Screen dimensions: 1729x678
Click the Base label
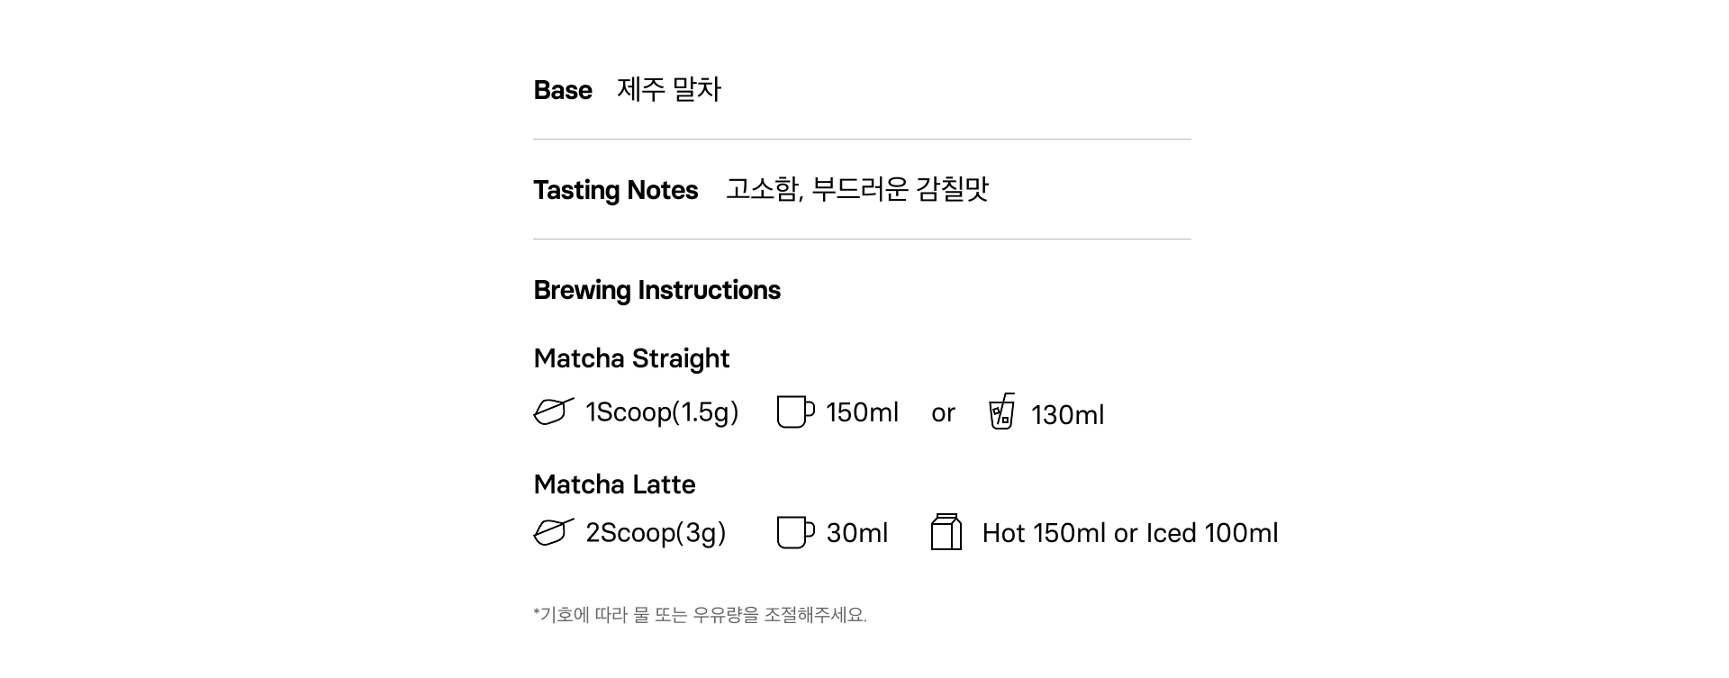(563, 90)
